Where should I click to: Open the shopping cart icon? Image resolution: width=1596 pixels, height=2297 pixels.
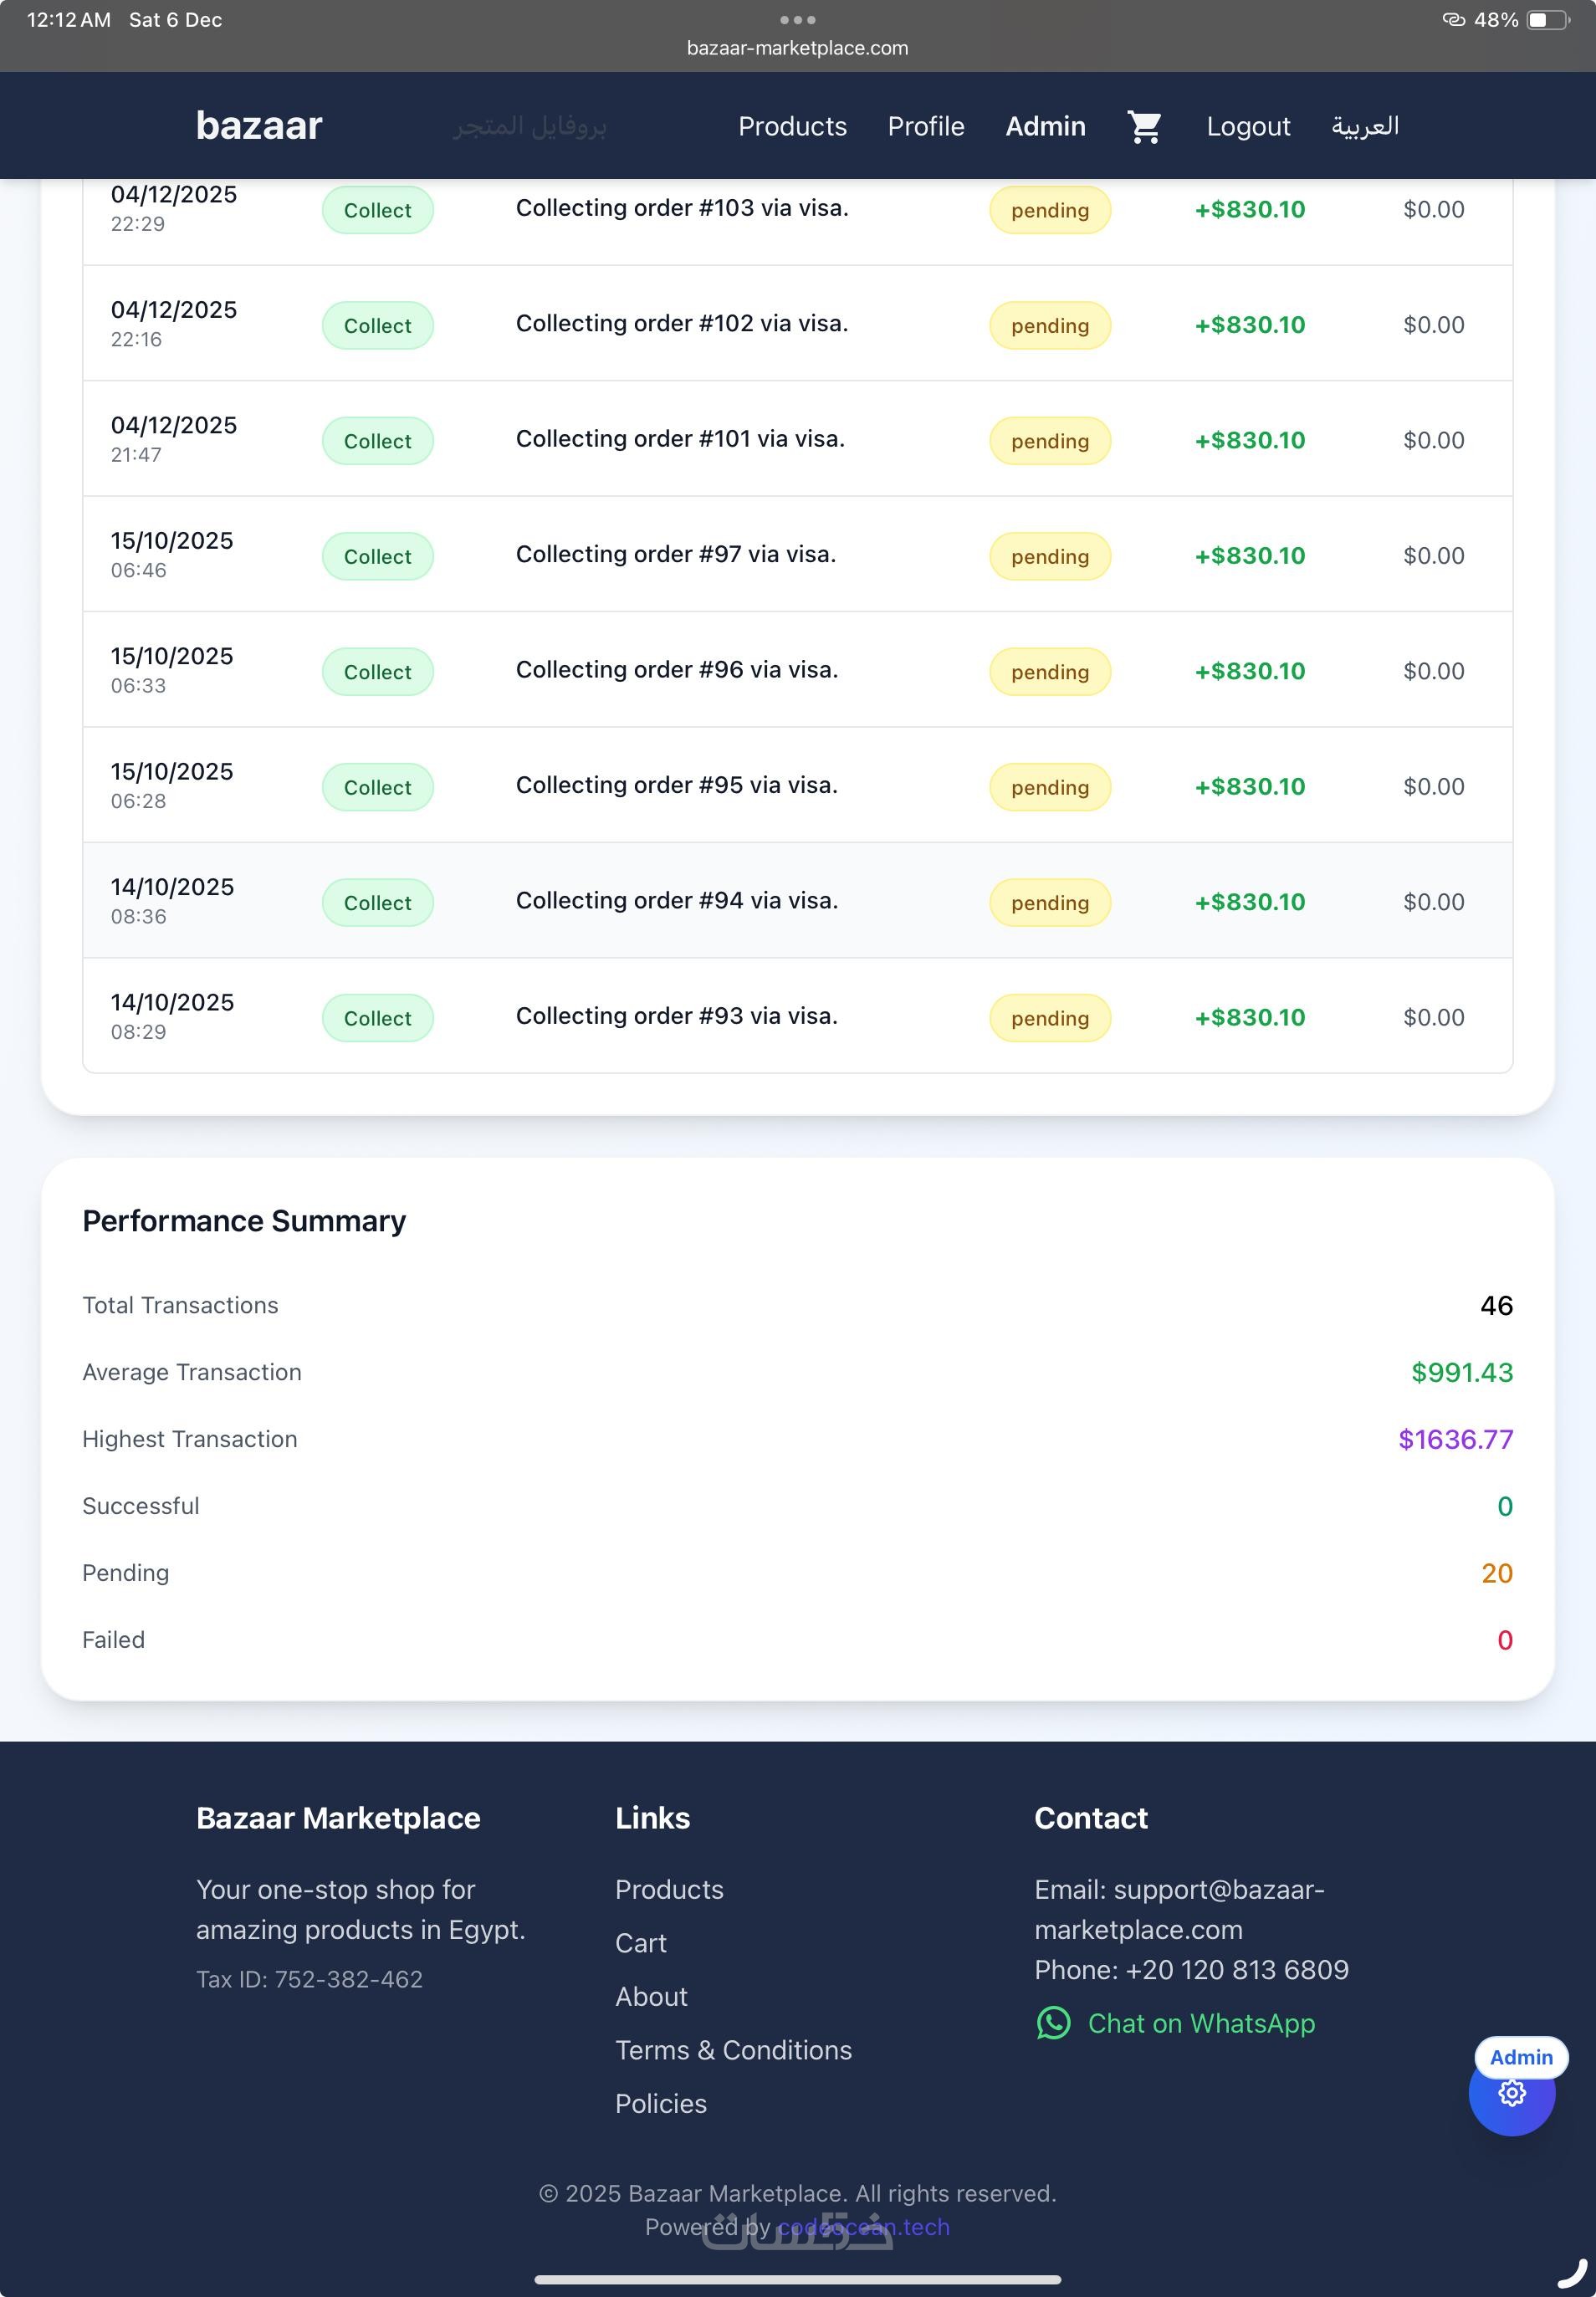pyautogui.click(x=1144, y=127)
